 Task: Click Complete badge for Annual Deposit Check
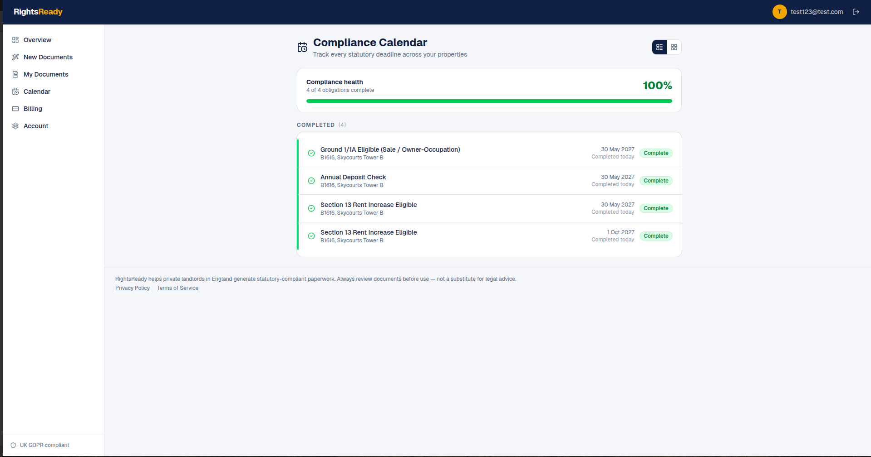pos(656,181)
